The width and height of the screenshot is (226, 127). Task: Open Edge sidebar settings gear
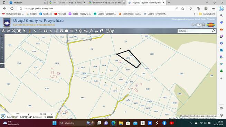pyautogui.click(x=221, y=115)
